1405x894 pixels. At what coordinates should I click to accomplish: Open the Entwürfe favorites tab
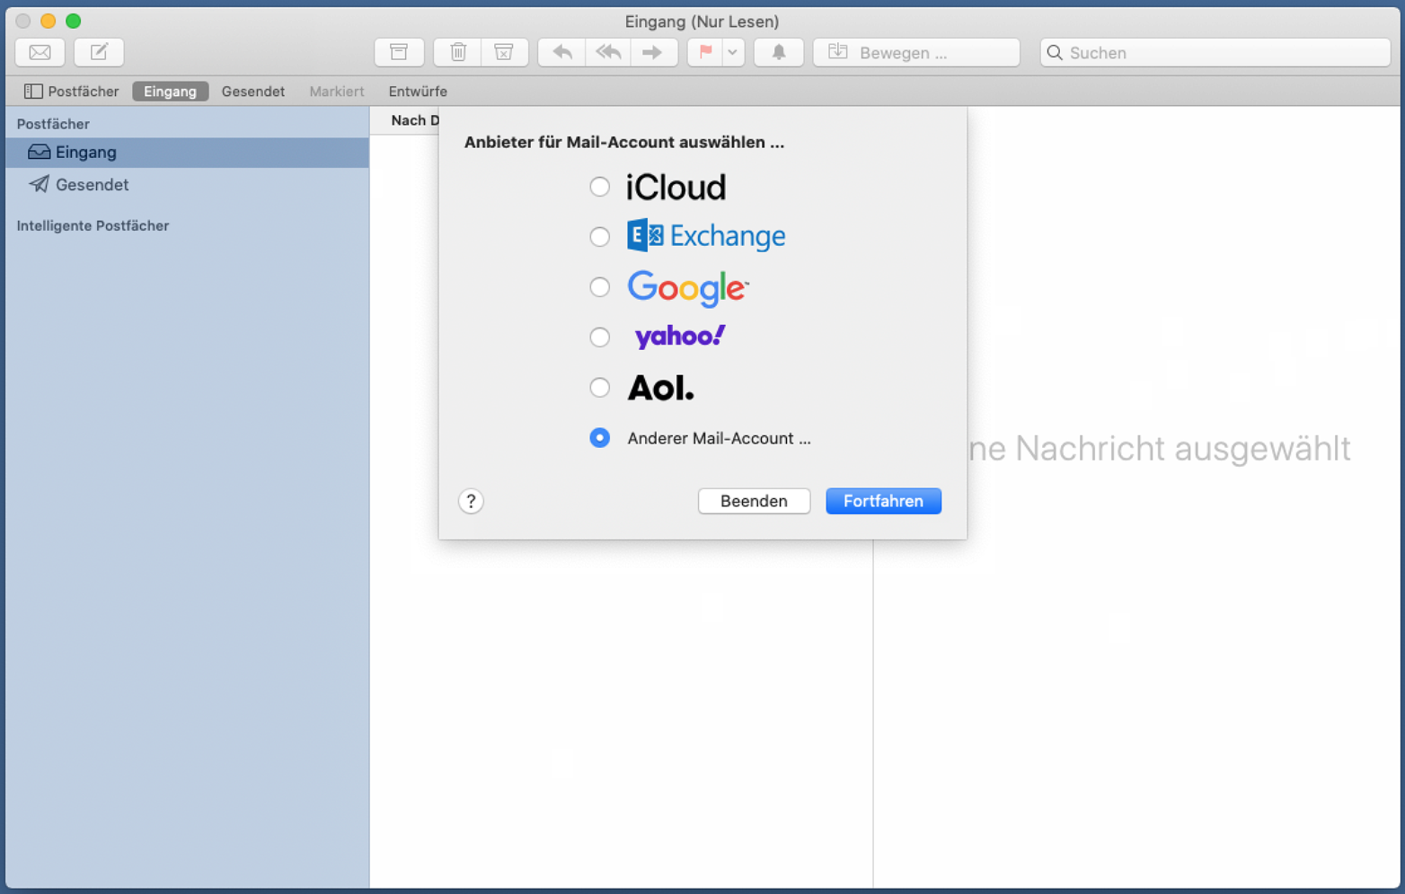(417, 92)
